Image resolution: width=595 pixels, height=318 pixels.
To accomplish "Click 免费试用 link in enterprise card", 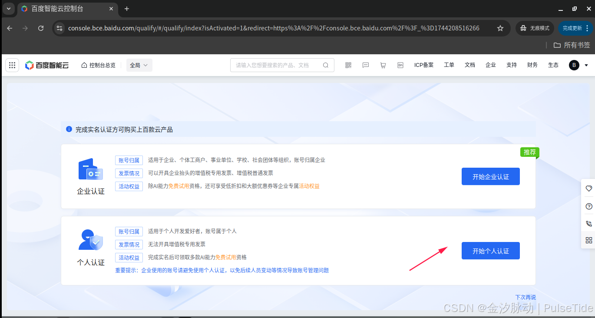I will point(179,186).
